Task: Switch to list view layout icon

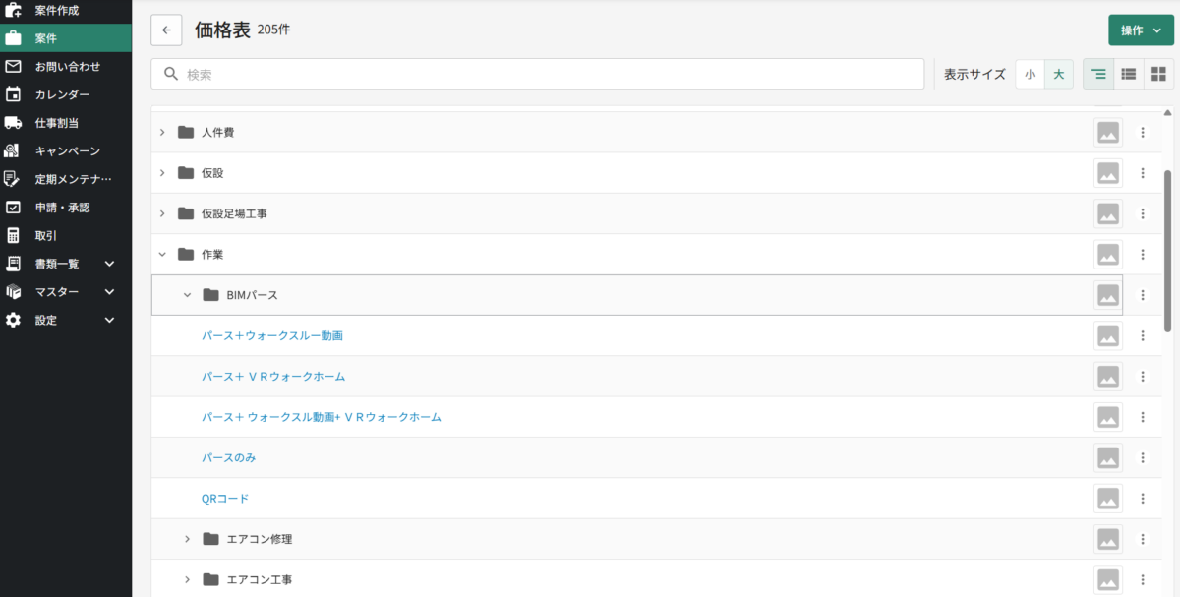Action: (x=1129, y=74)
